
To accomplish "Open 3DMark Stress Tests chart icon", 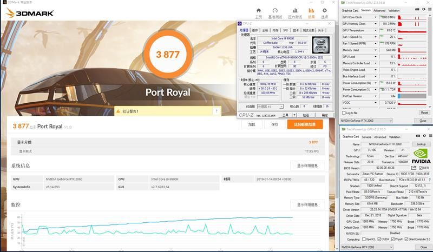I will click(x=295, y=10).
